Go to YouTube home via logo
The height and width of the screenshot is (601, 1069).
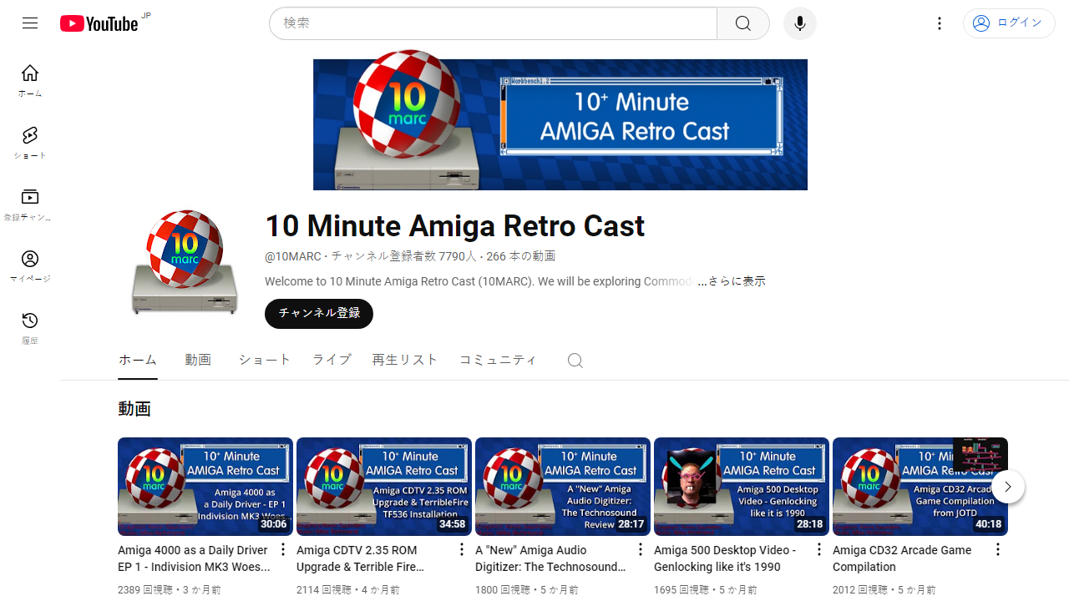(99, 23)
